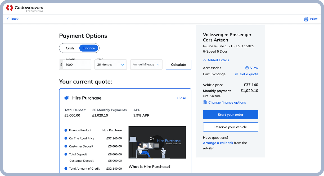The image size is (324, 176).
Task: Click info icon next to Total Amount of Credit
Action: 66,169
